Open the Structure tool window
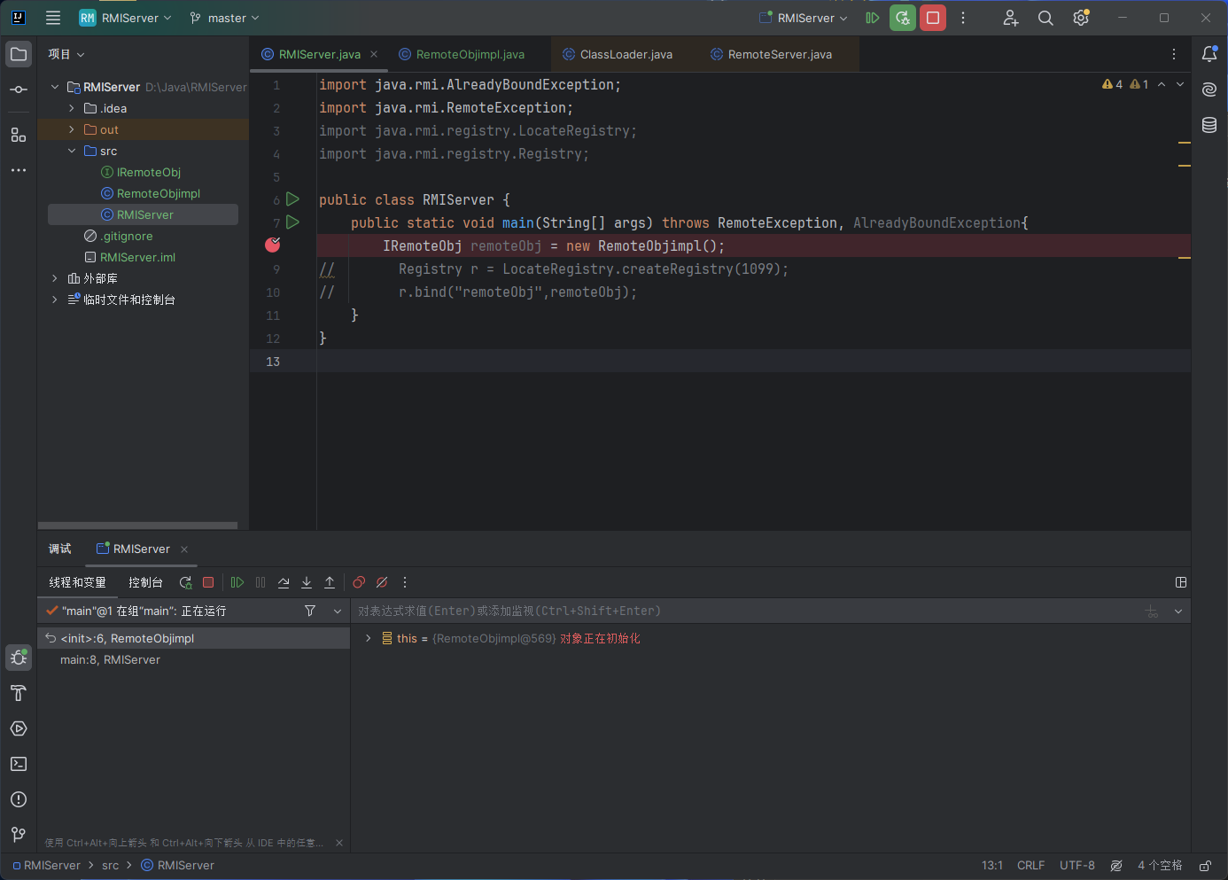The height and width of the screenshot is (880, 1228). [19, 135]
